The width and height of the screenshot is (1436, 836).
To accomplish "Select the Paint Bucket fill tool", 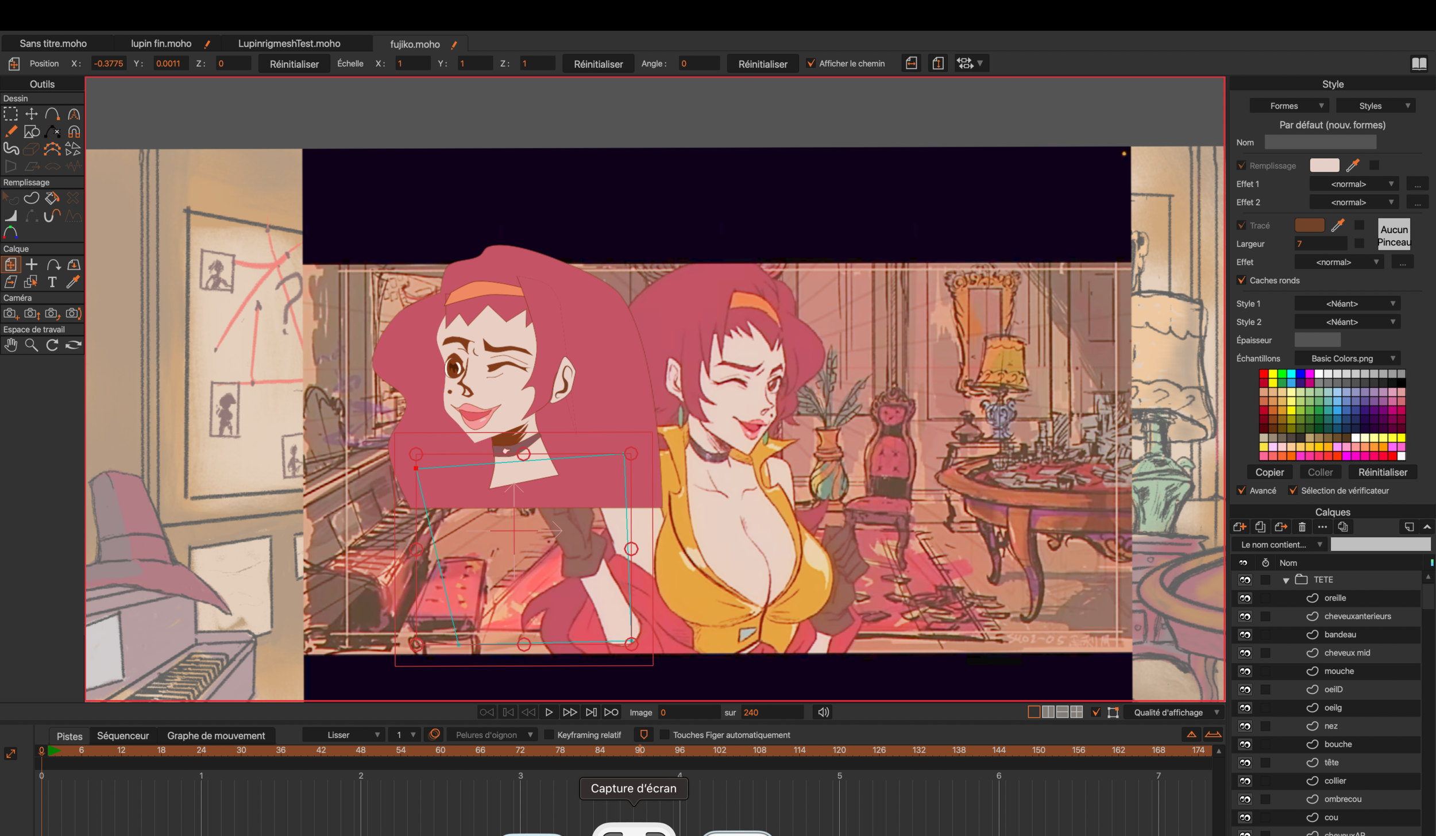I will click(x=52, y=199).
